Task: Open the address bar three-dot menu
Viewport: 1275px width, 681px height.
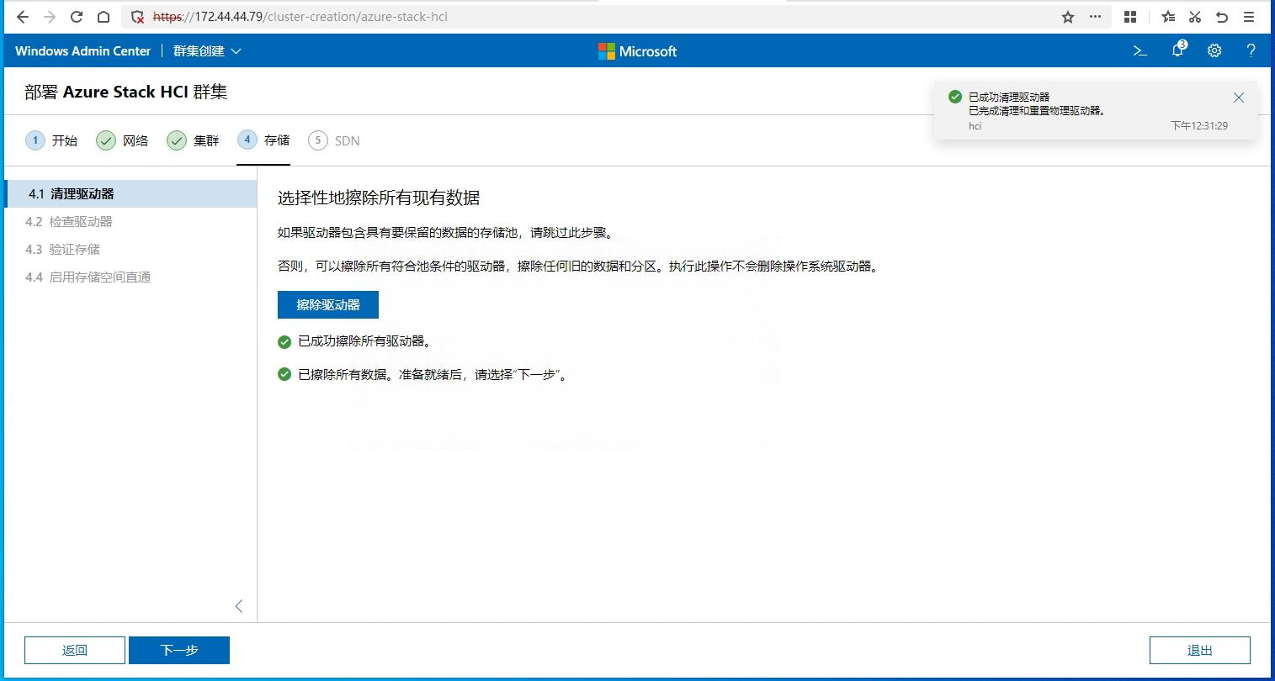Action: tap(1095, 17)
